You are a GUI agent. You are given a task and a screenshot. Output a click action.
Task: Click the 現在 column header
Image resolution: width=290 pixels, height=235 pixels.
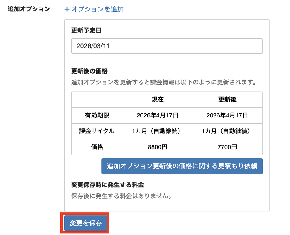[158, 100]
